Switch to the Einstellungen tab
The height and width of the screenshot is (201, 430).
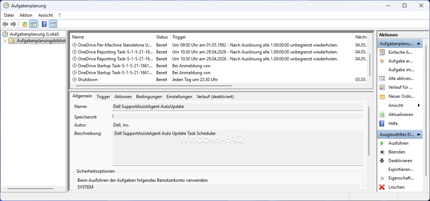point(179,97)
